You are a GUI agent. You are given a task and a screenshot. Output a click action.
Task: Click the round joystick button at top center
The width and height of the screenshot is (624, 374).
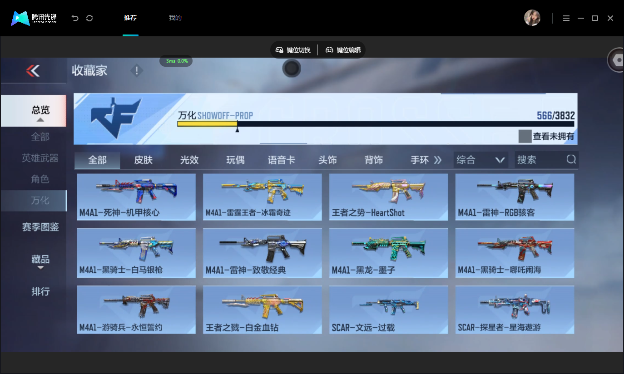(x=292, y=68)
